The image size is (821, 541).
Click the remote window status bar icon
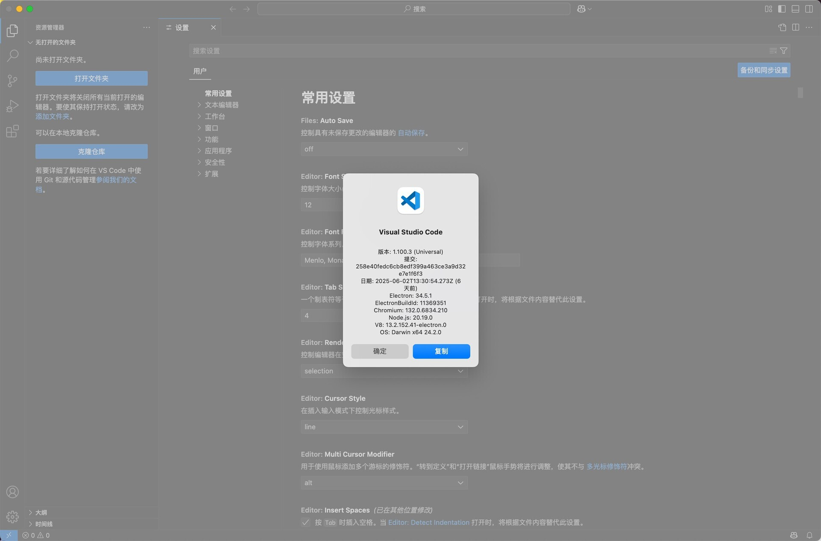click(9, 535)
